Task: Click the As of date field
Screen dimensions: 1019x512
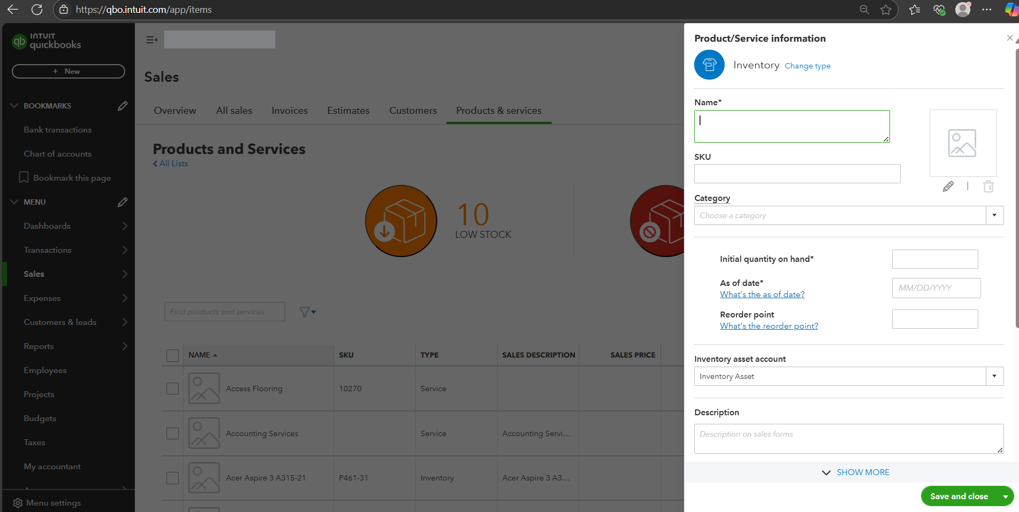Action: click(937, 288)
